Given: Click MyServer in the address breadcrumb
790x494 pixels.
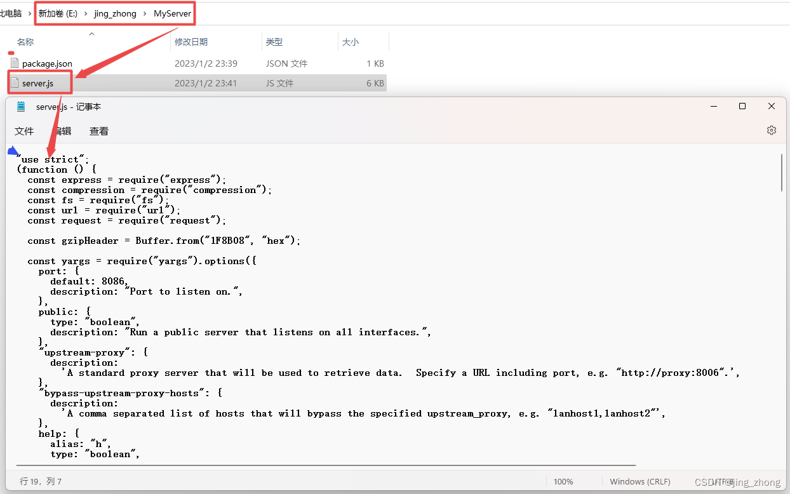Looking at the screenshot, I should pos(172,13).
